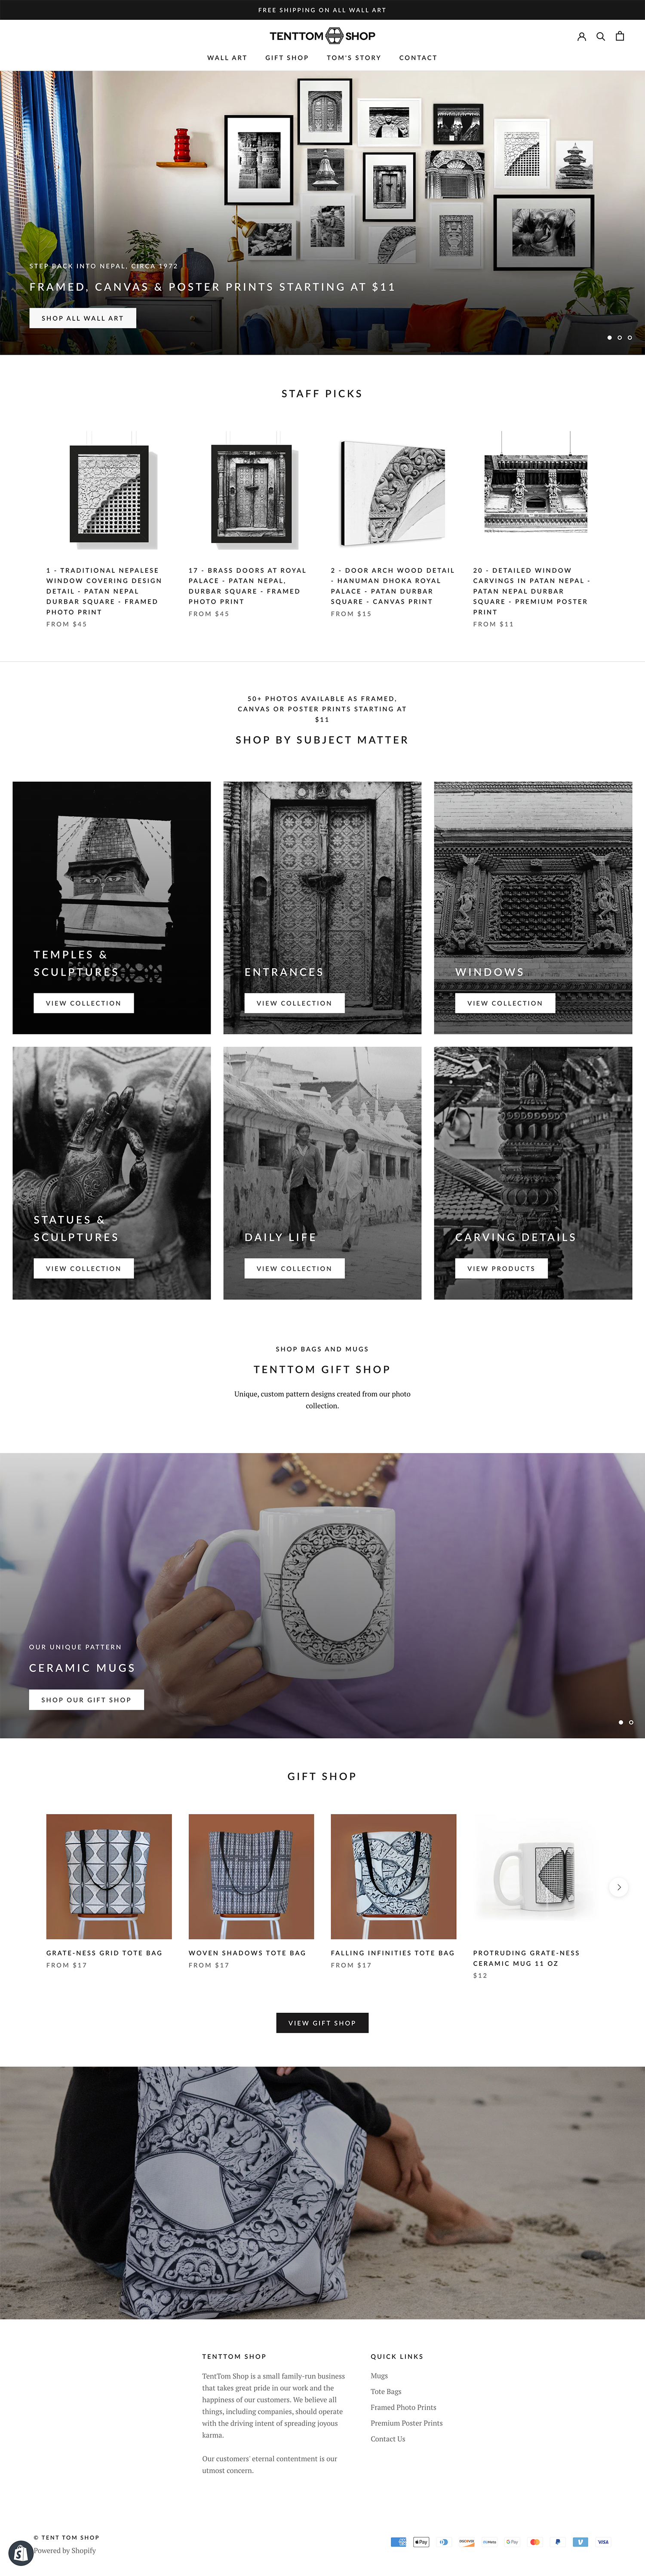The height and width of the screenshot is (2576, 645).
Task: Advance the gift shop carousel with next arrow
Action: [619, 1887]
